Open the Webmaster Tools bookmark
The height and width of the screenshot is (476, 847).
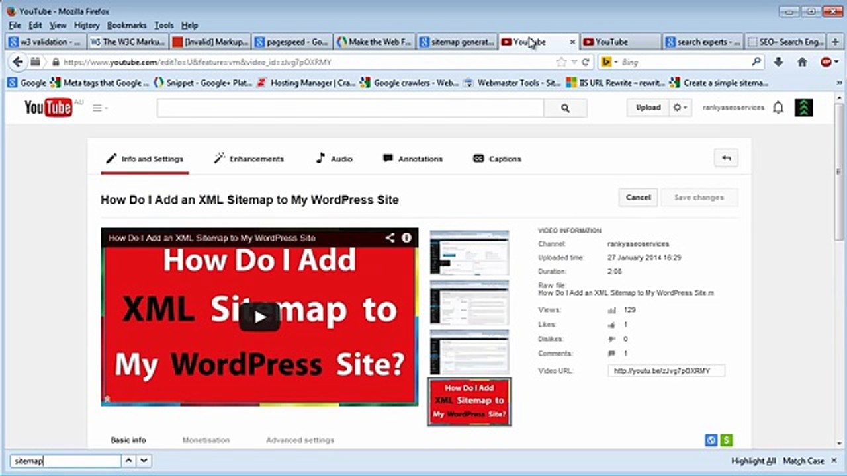[513, 83]
